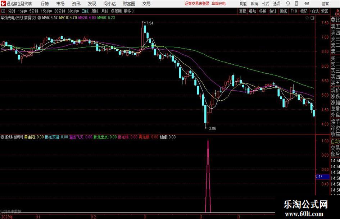The height and width of the screenshot is (219, 340).
Task: Open the 功能 menu
Action: 243,4
